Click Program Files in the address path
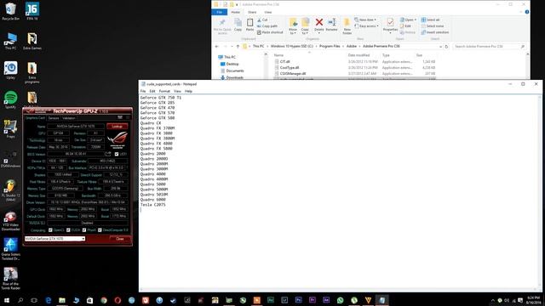Viewport: 545px width, 306px height. pos(330,46)
